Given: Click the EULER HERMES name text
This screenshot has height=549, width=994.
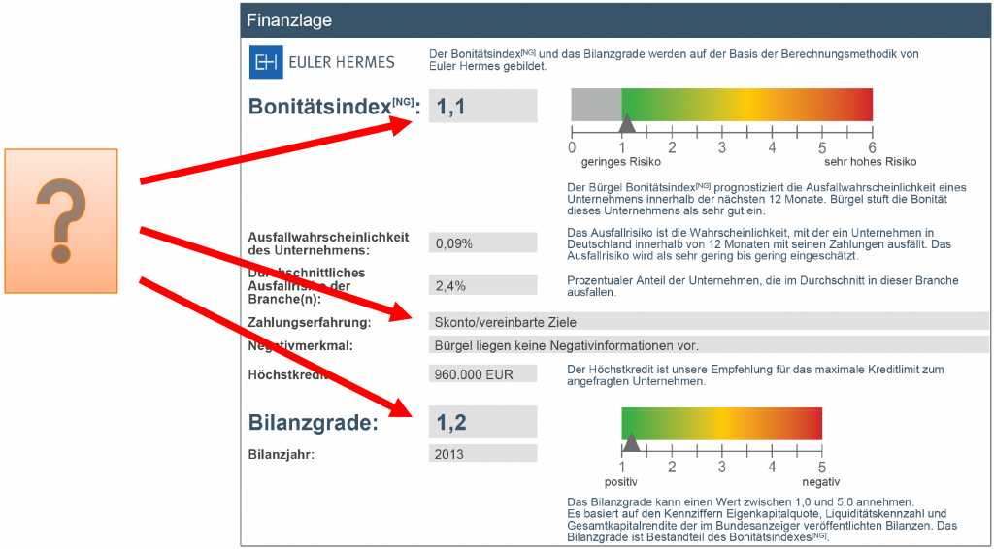Looking at the screenshot, I should 340,62.
